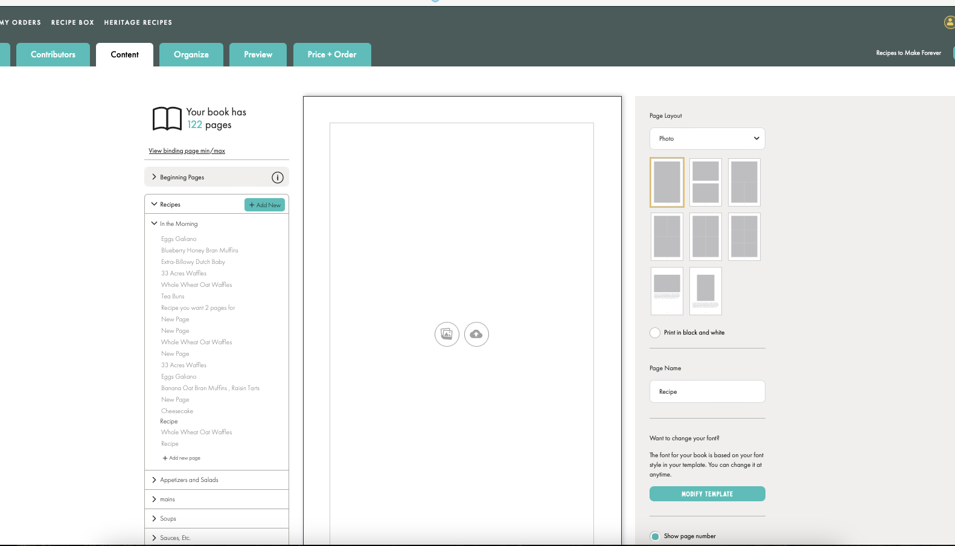Toggle Show page number option
955x546 pixels.
655,536
